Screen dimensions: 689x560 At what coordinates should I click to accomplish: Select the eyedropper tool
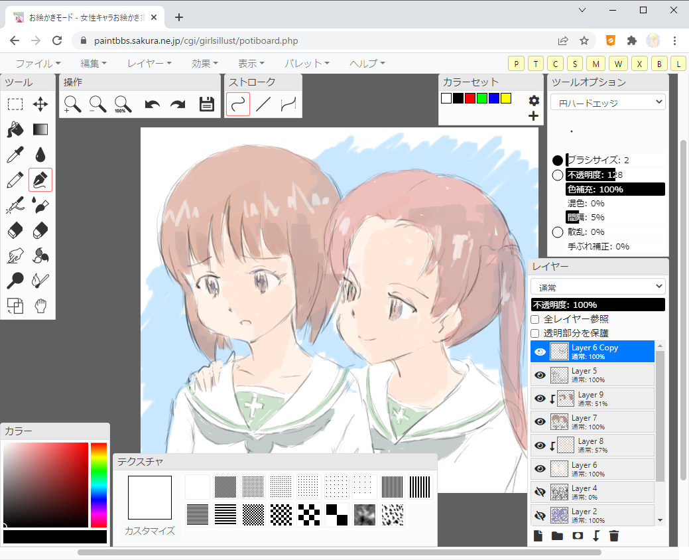click(x=15, y=155)
